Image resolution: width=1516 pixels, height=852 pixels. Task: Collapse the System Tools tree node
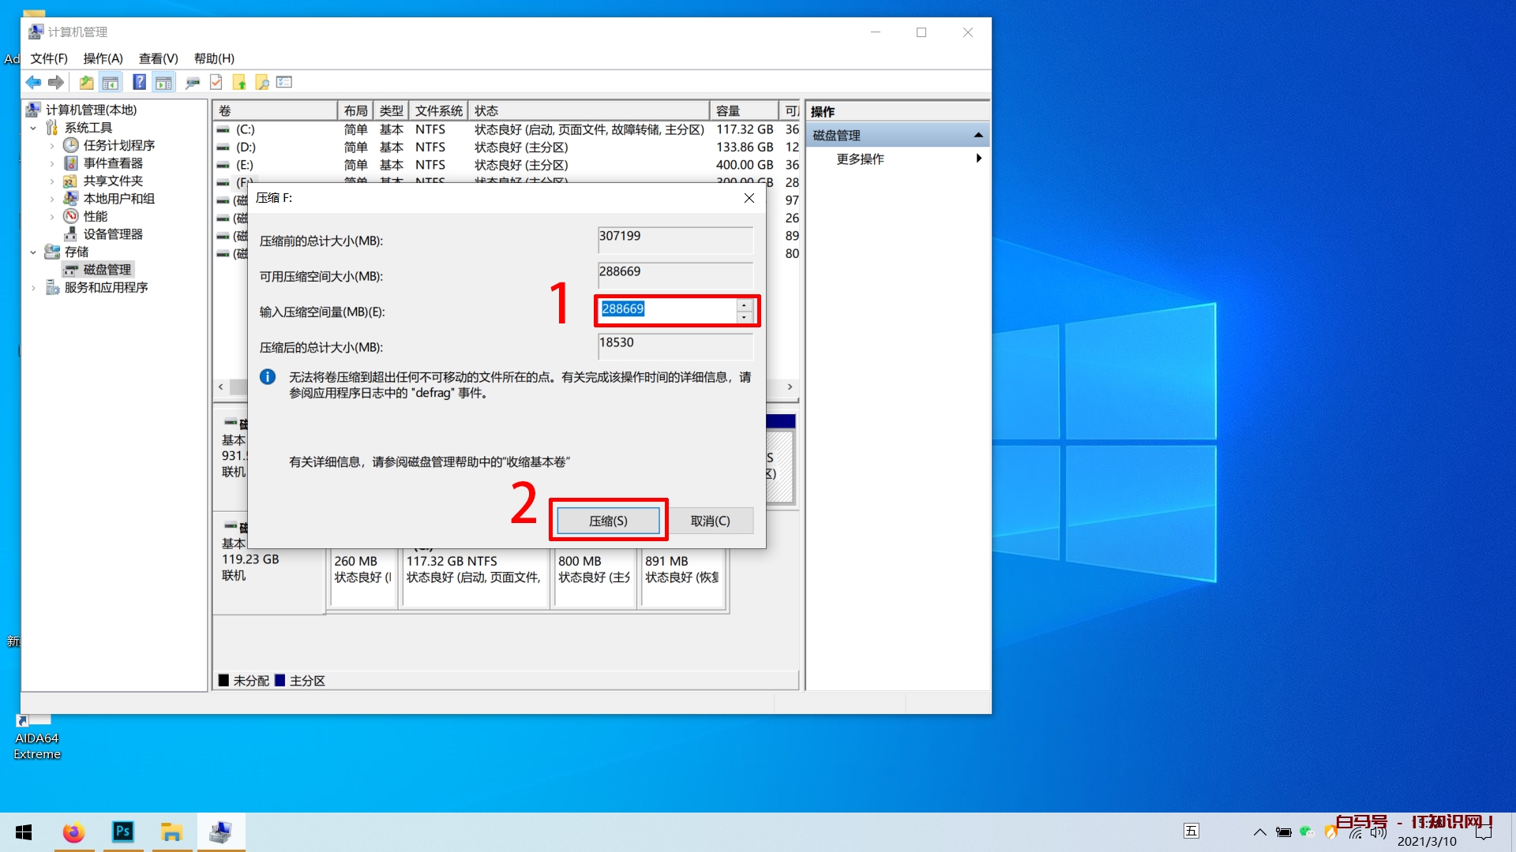33,128
